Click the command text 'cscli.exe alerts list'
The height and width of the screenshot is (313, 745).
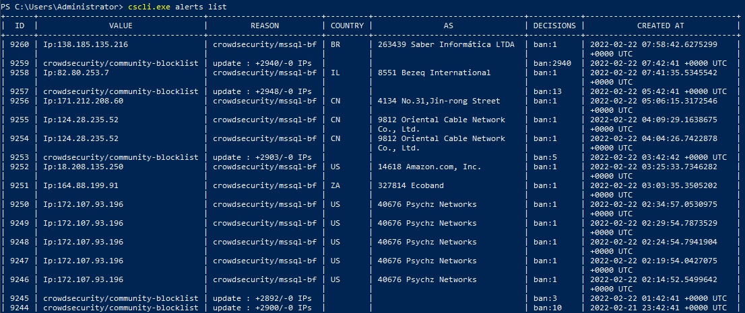[x=177, y=7]
